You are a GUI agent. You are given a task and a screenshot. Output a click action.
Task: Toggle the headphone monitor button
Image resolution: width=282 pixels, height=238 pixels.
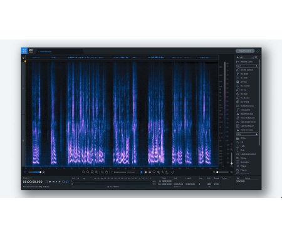46,182
